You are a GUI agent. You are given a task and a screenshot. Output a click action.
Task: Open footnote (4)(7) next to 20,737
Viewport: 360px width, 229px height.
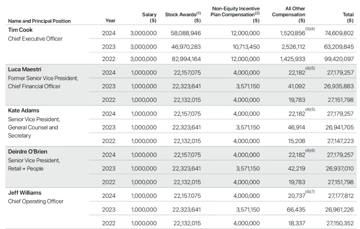coord(310,192)
